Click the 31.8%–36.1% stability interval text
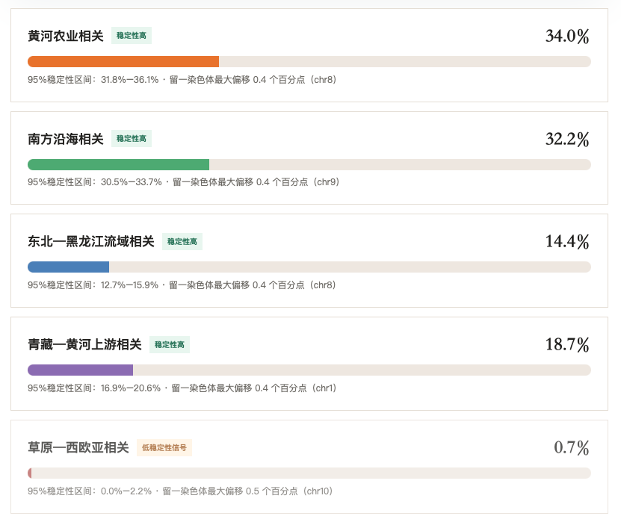This screenshot has height=522, width=621. 130,80
